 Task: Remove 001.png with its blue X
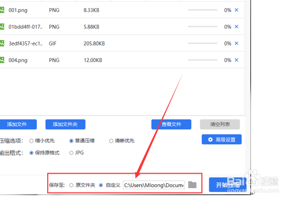click(237, 10)
